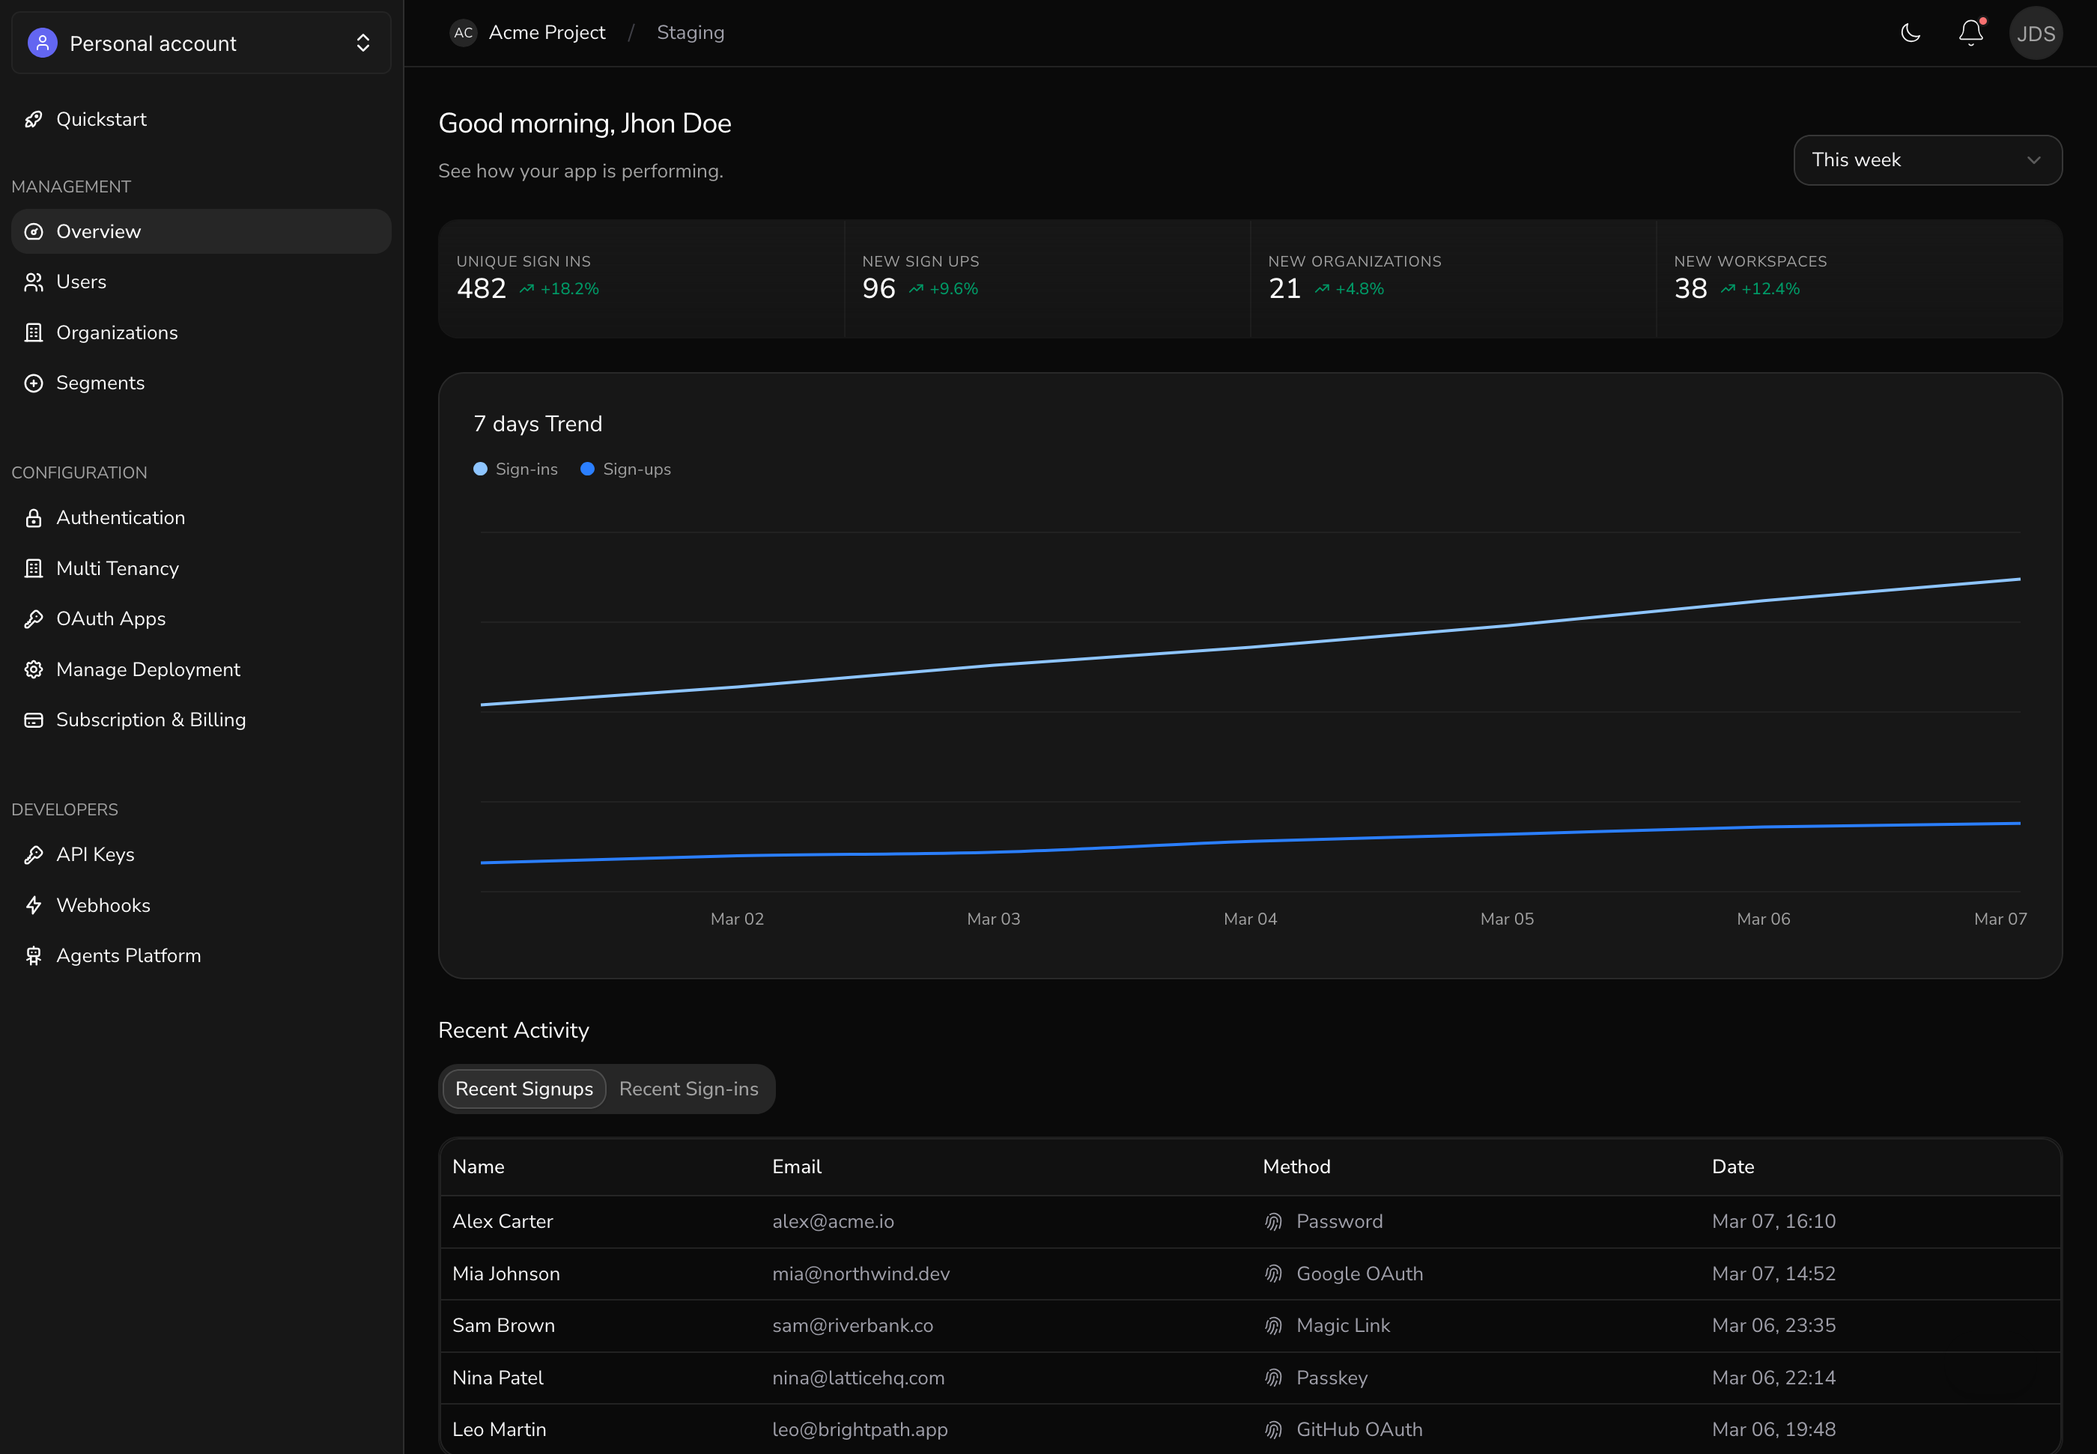The height and width of the screenshot is (1454, 2097).
Task: Click the Agents Platform robot icon
Action: pos(34,955)
